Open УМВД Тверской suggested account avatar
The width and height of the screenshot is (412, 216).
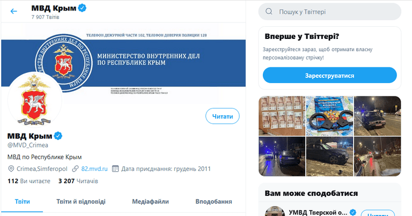click(x=274, y=212)
